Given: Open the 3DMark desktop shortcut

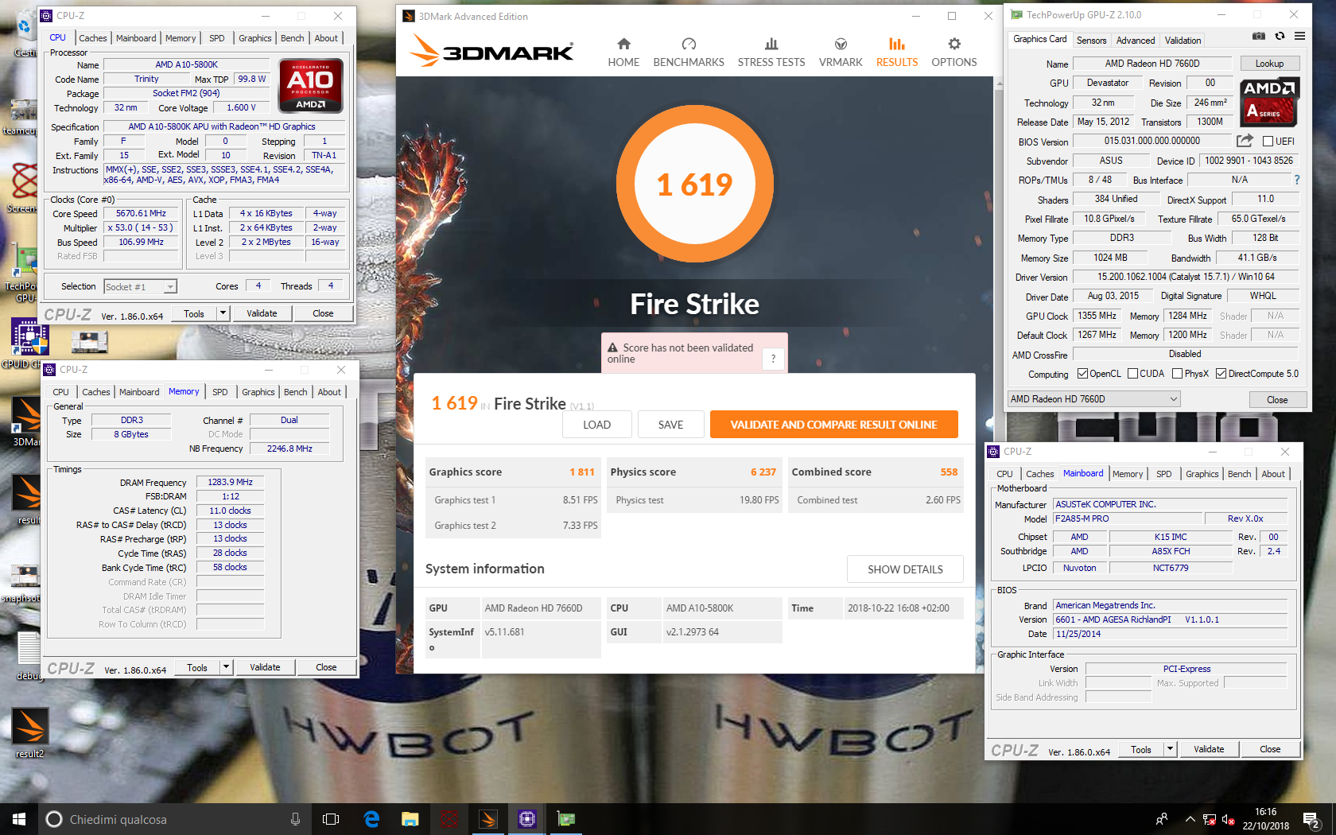Looking at the screenshot, I should point(26,421).
